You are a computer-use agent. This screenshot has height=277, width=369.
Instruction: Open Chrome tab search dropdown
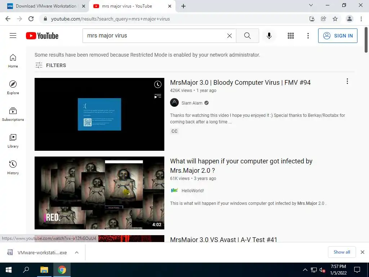click(x=311, y=5)
